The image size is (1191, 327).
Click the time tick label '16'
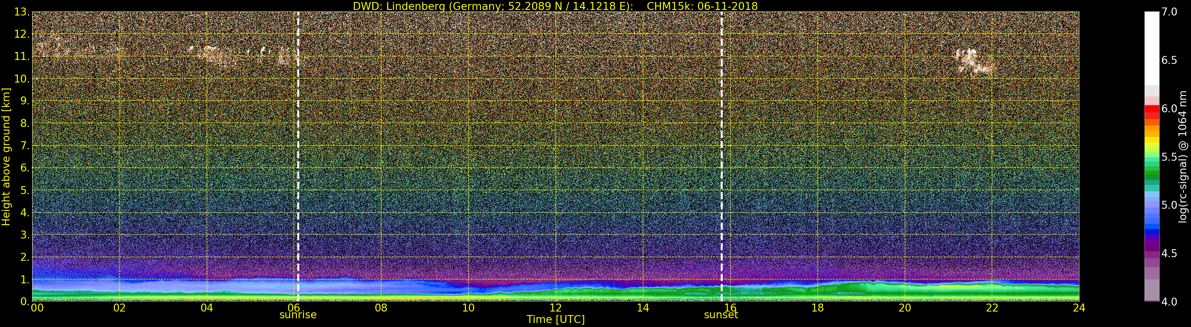tap(730, 308)
